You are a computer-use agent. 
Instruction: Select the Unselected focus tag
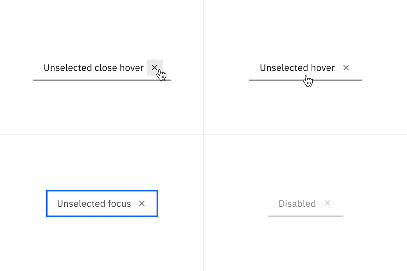[94, 204]
